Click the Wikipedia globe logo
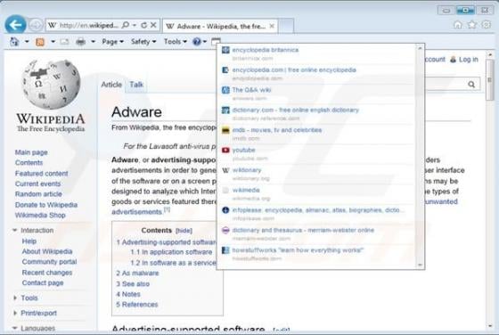 (x=51, y=85)
